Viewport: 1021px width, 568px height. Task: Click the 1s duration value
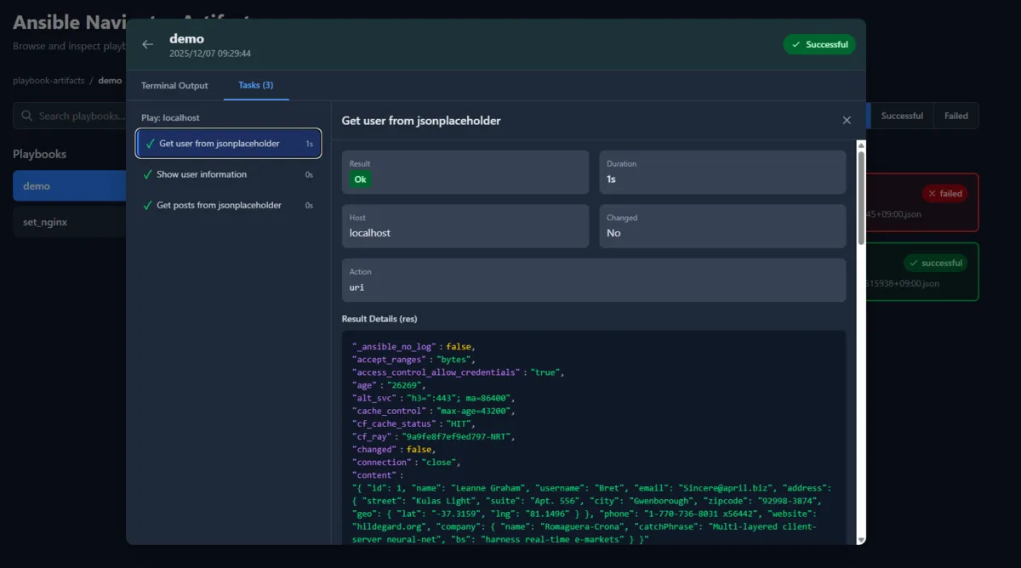click(611, 179)
